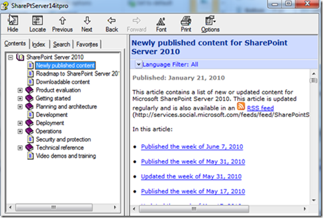Click the Technical reference book icon
The image size is (323, 218).
[x=29, y=148]
